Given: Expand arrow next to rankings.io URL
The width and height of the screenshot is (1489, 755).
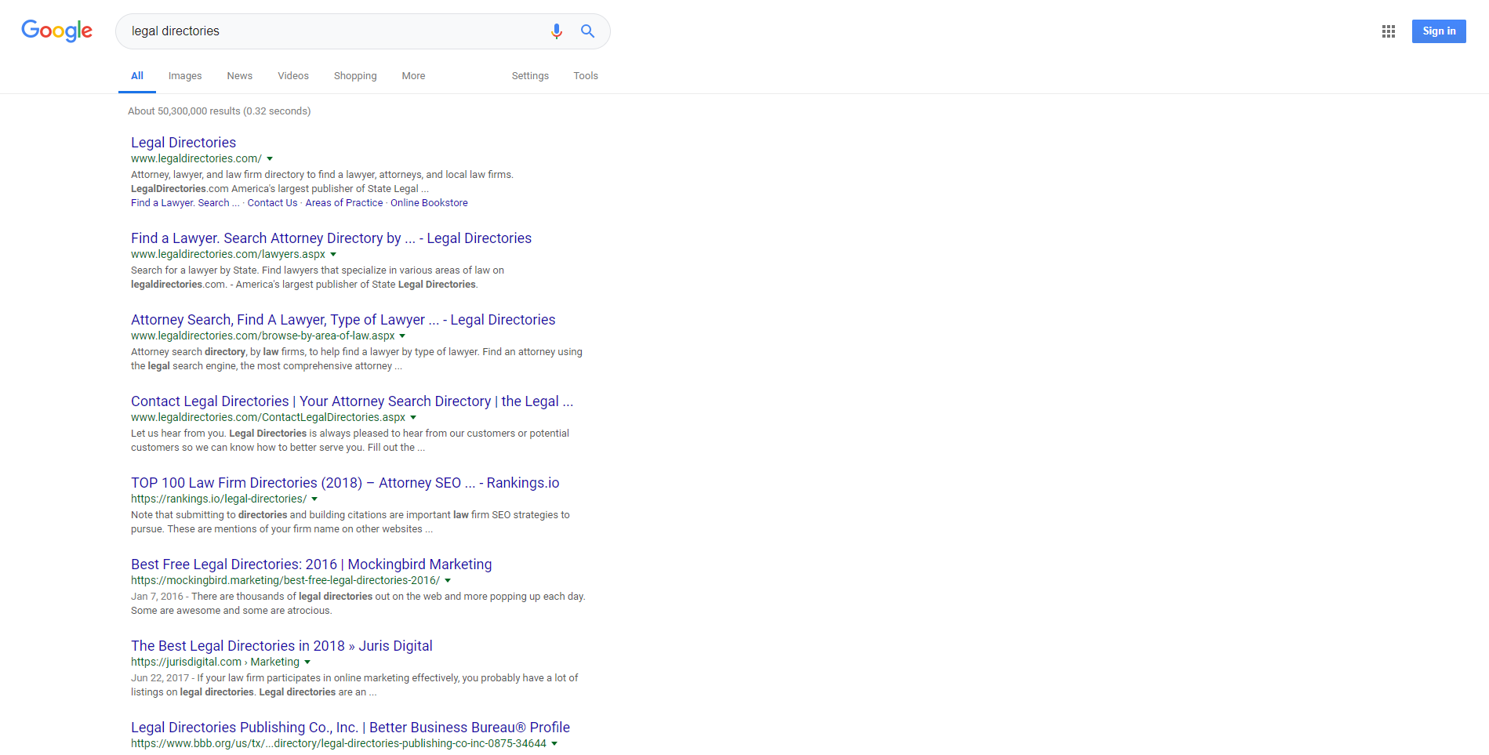Looking at the screenshot, I should [314, 499].
